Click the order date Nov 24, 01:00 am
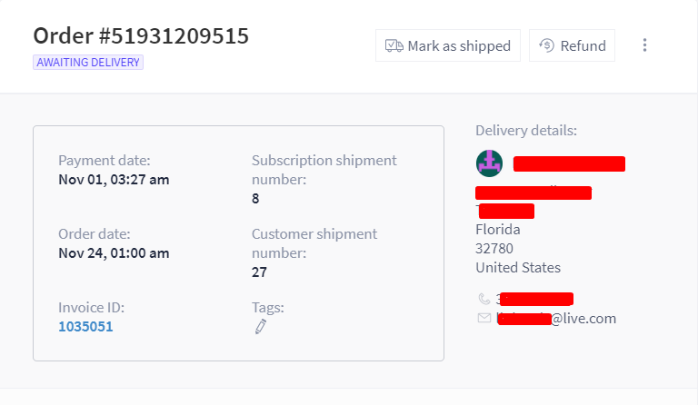Screen dimensions: 698x405 coord(114,253)
